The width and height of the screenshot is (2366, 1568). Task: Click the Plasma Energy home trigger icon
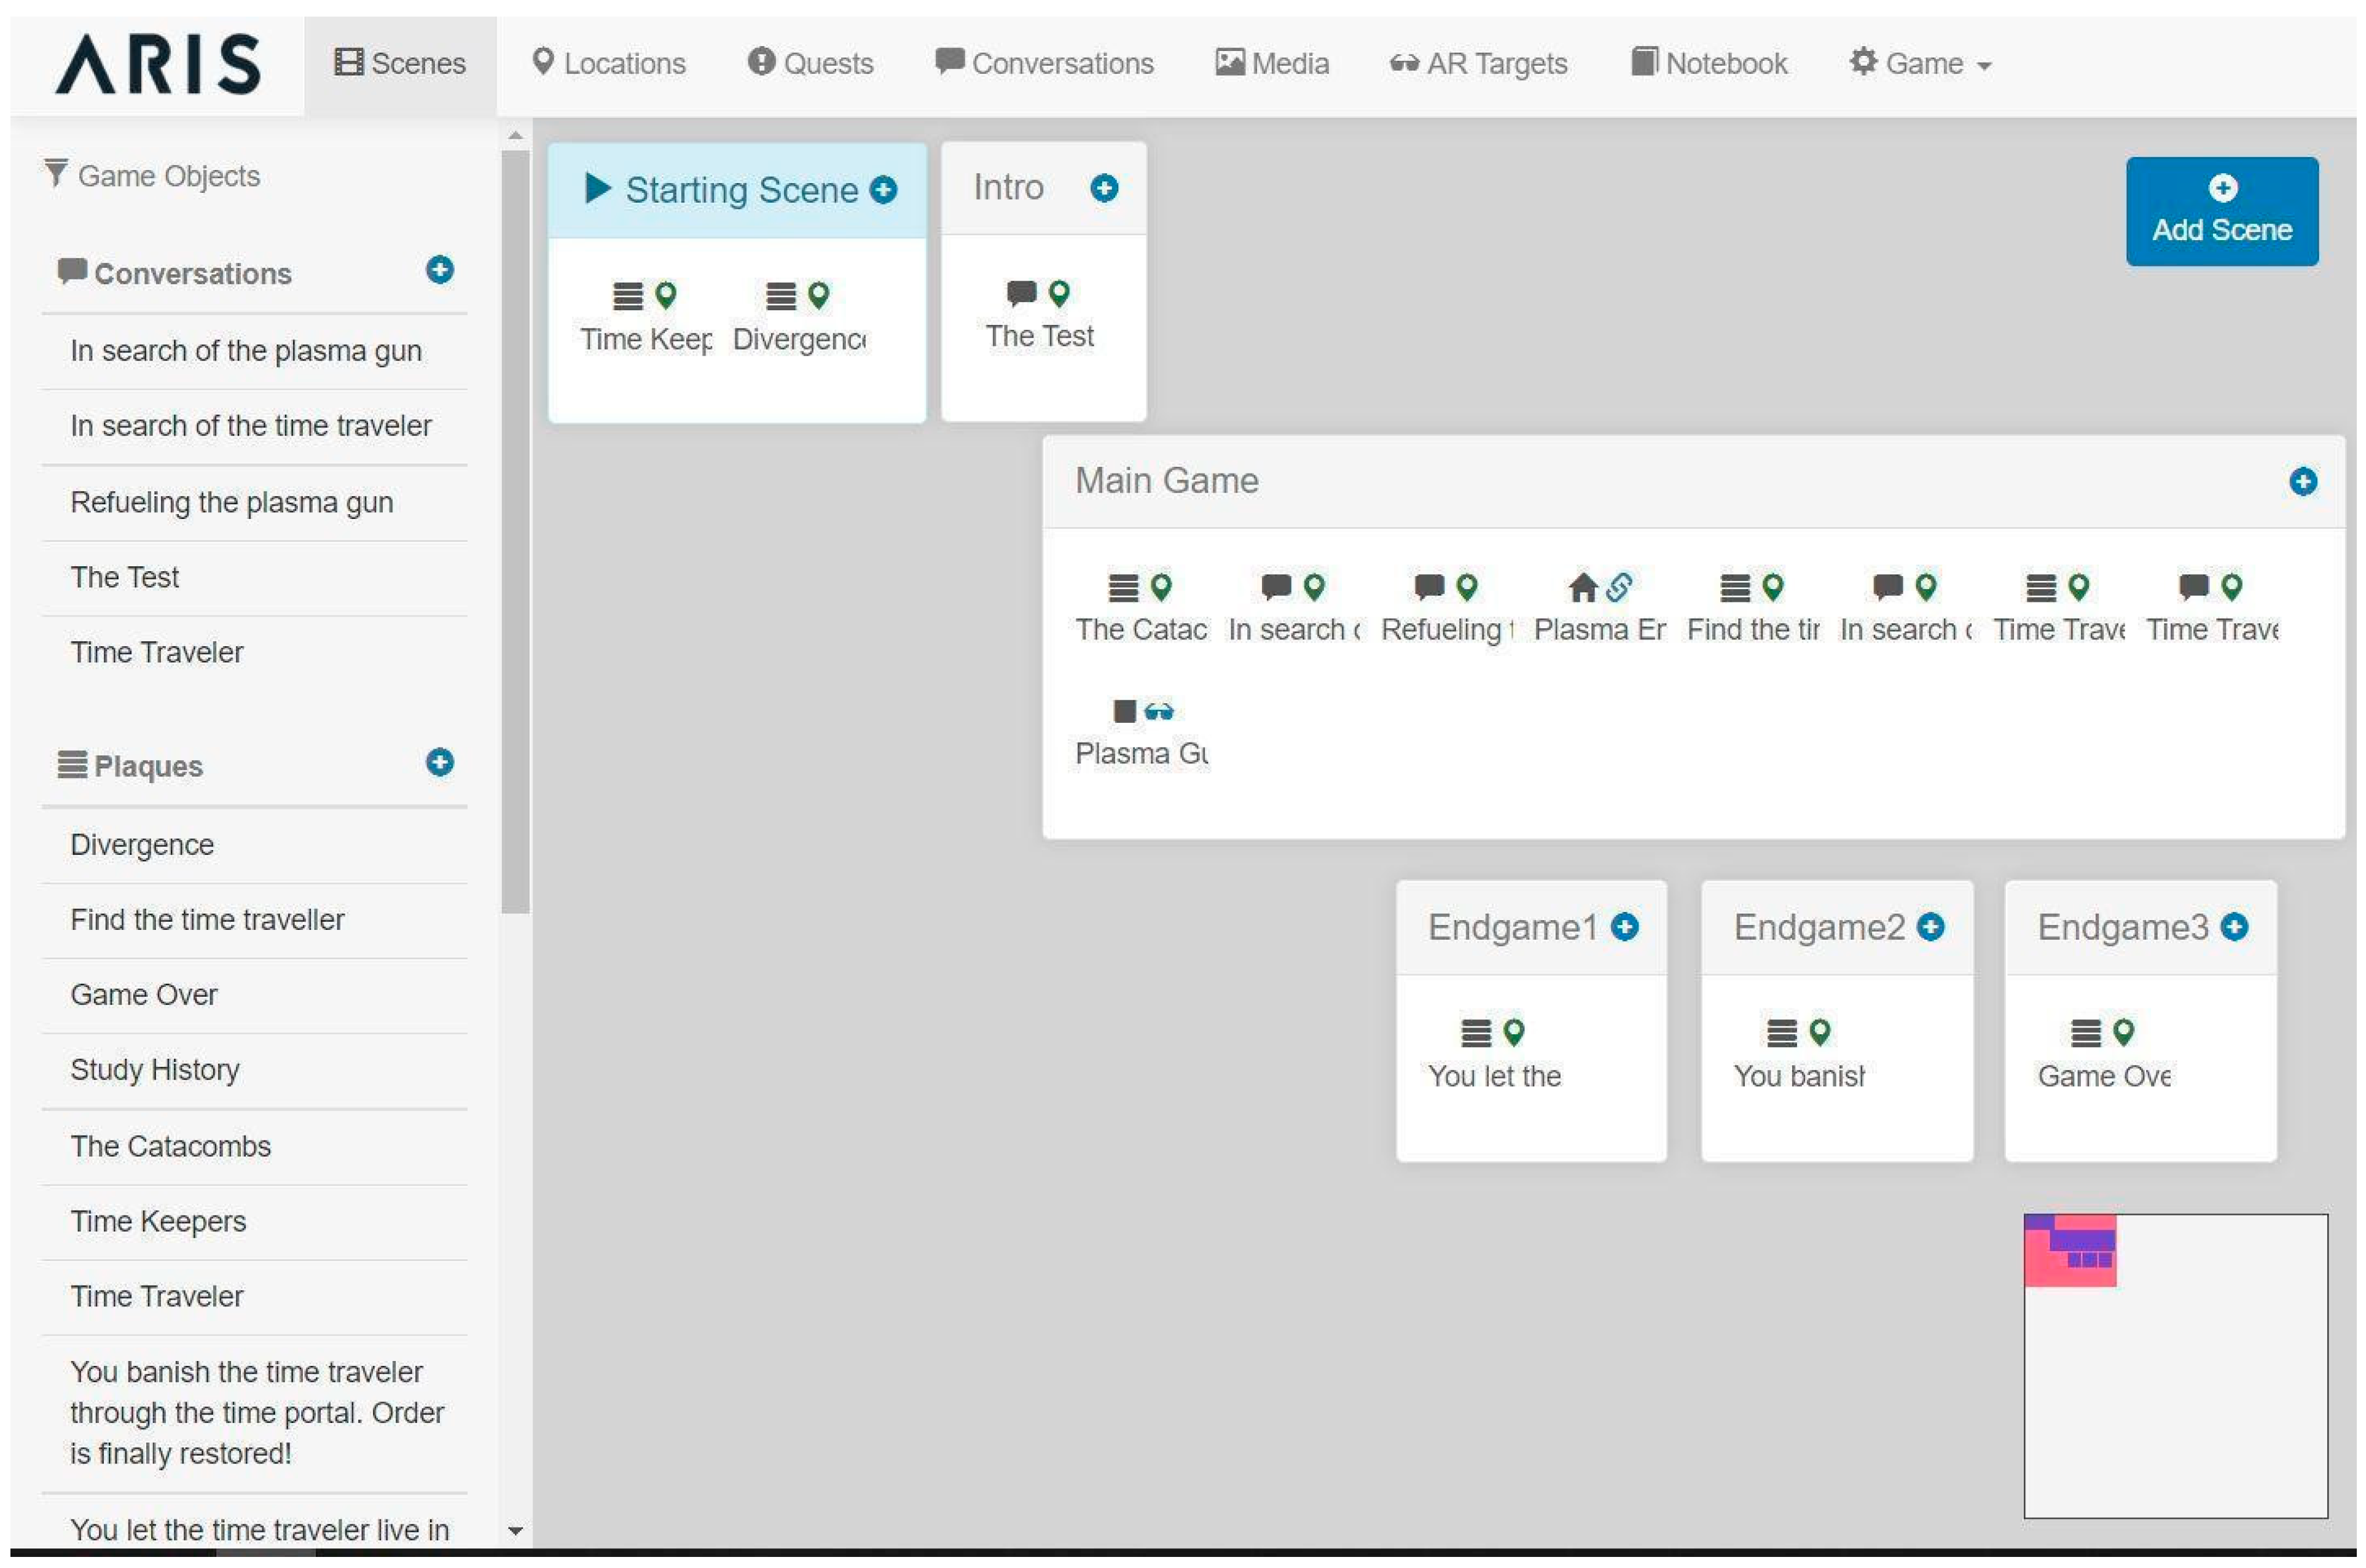point(1583,588)
